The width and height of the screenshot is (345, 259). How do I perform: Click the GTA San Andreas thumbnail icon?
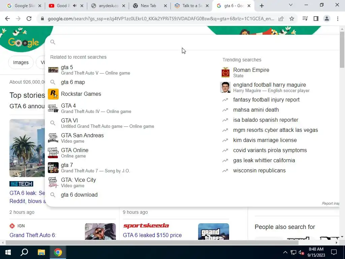53,138
